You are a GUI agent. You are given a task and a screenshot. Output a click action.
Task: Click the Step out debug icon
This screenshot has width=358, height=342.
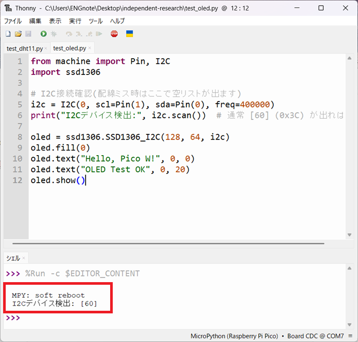pos(89,34)
